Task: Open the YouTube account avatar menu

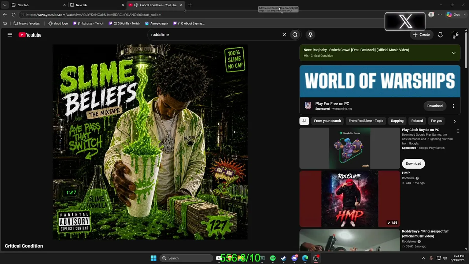Action: tap(455, 34)
